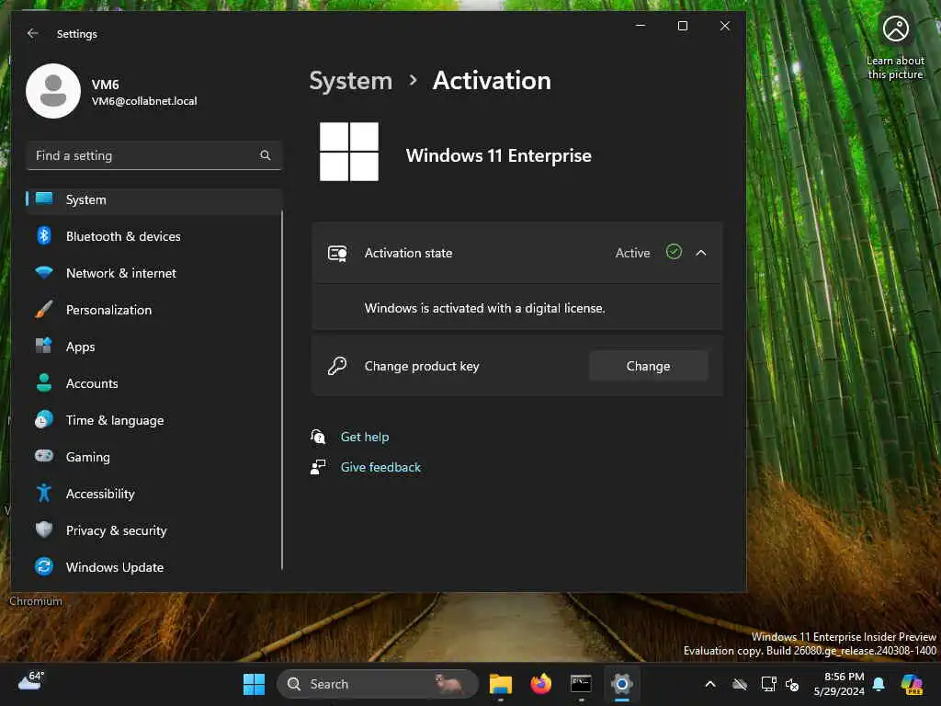The image size is (941, 706).
Task: Open Gaming settings page
Action: point(153,457)
